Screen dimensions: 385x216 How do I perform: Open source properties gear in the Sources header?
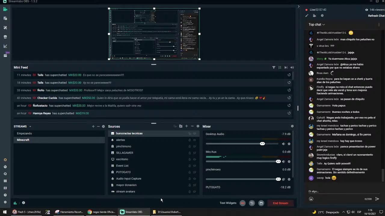coord(198,126)
